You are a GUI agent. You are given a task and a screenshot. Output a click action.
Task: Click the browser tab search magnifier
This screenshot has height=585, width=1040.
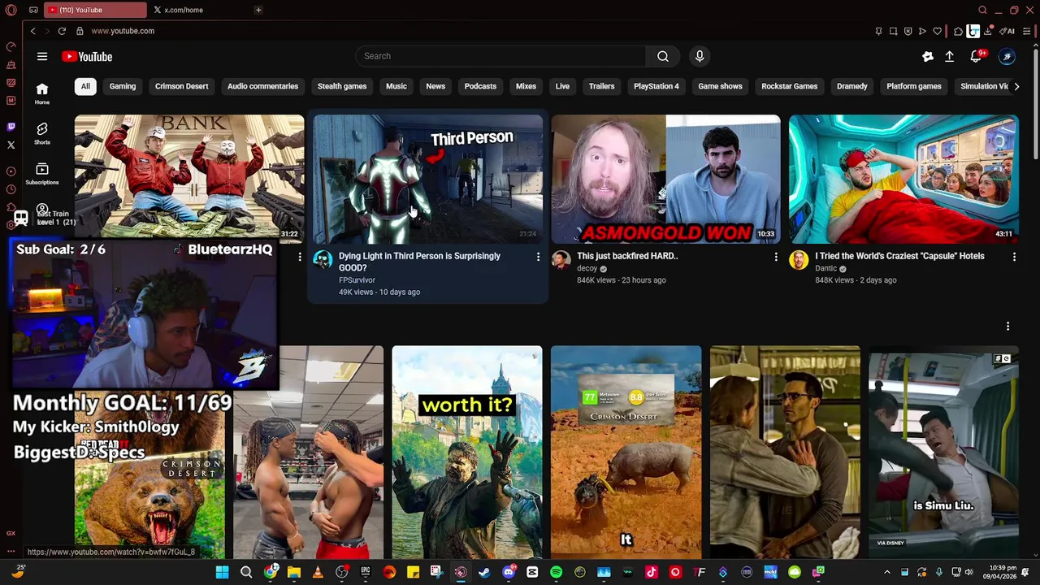pyautogui.click(x=982, y=10)
